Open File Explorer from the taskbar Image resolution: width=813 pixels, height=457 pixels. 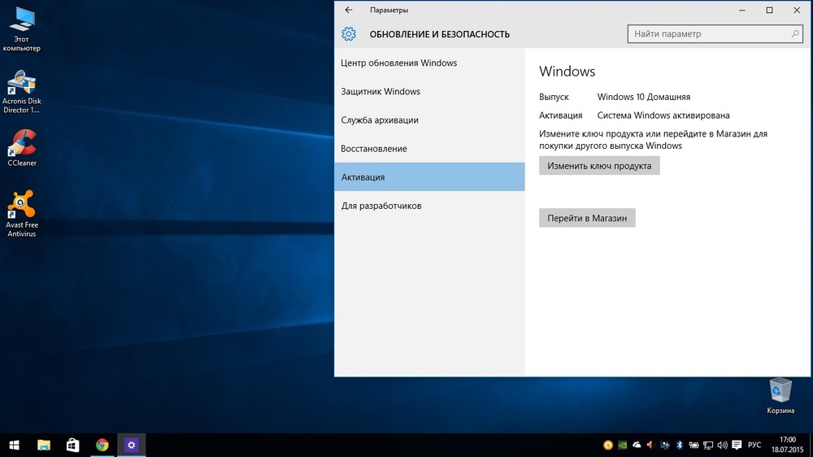click(x=44, y=445)
